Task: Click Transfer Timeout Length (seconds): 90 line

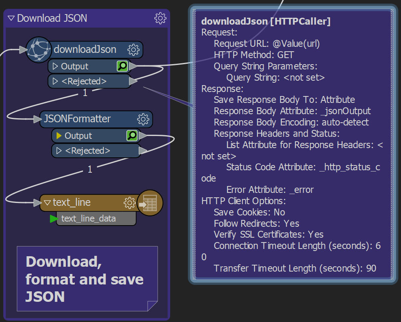Action: pos(295,268)
